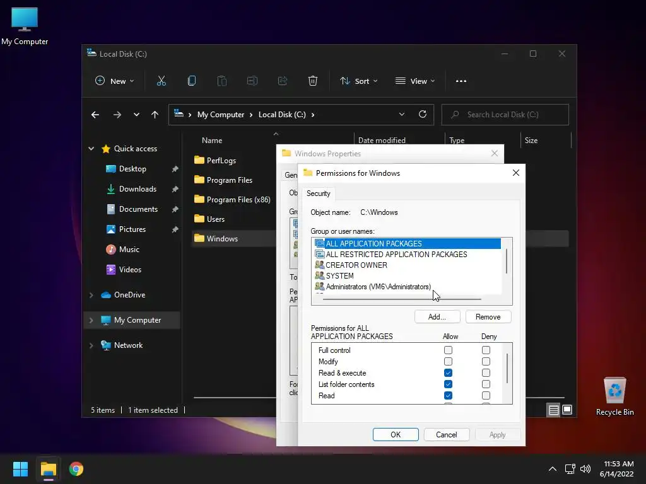
Task: Collapse the Quick access tree node
Action: coord(91,149)
